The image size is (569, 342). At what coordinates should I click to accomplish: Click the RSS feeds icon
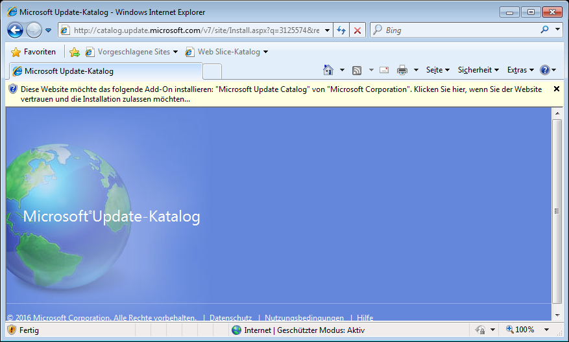tap(357, 71)
